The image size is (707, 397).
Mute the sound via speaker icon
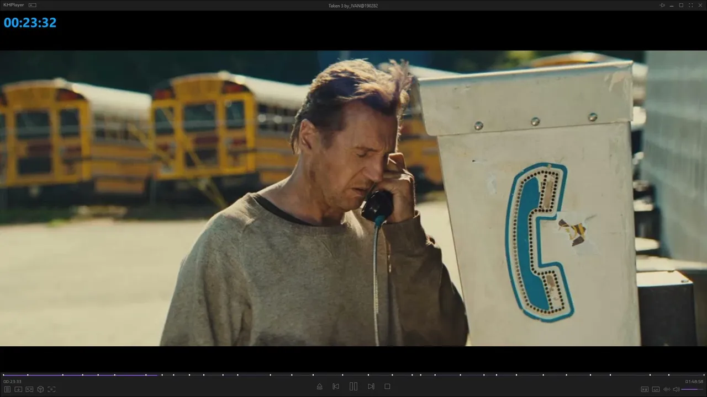coord(677,389)
